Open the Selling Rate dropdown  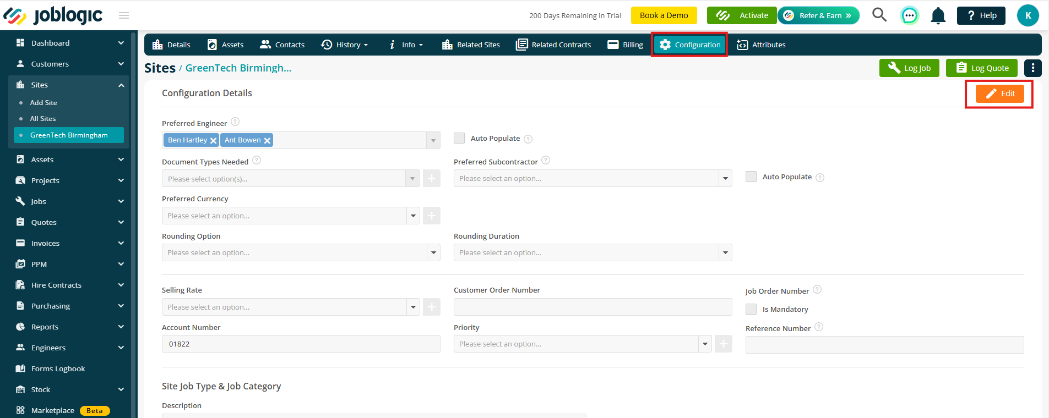[x=291, y=307]
